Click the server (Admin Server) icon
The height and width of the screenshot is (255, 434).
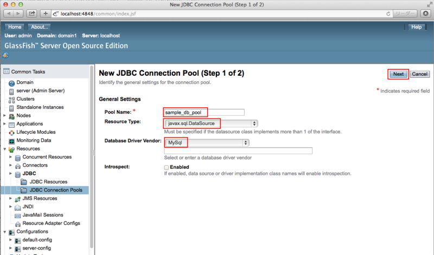tap(11, 91)
